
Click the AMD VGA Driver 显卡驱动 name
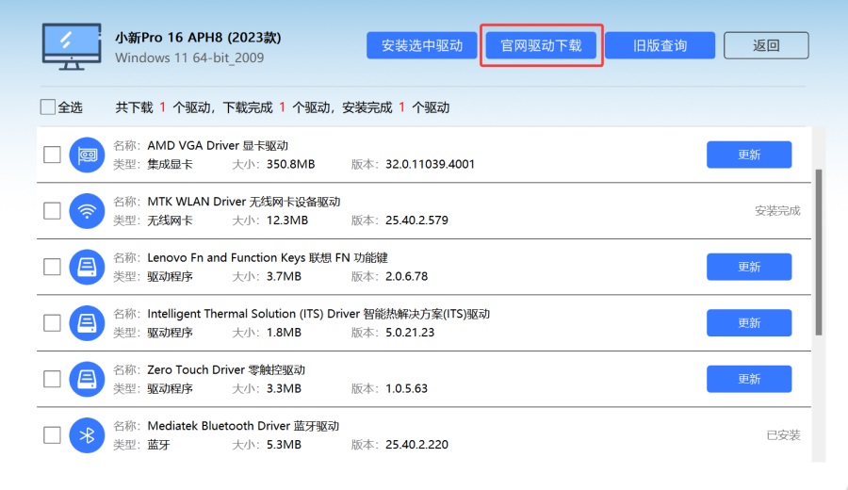pos(218,145)
